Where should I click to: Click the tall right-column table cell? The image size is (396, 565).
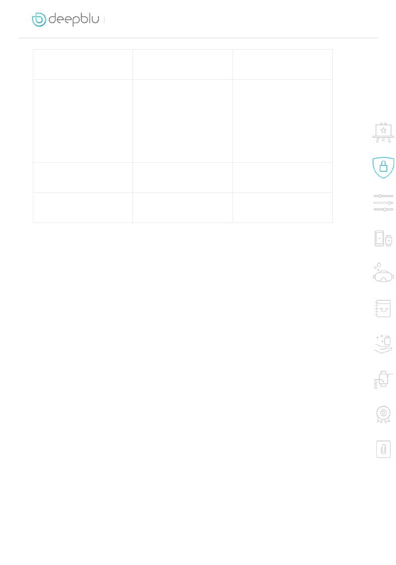click(283, 121)
